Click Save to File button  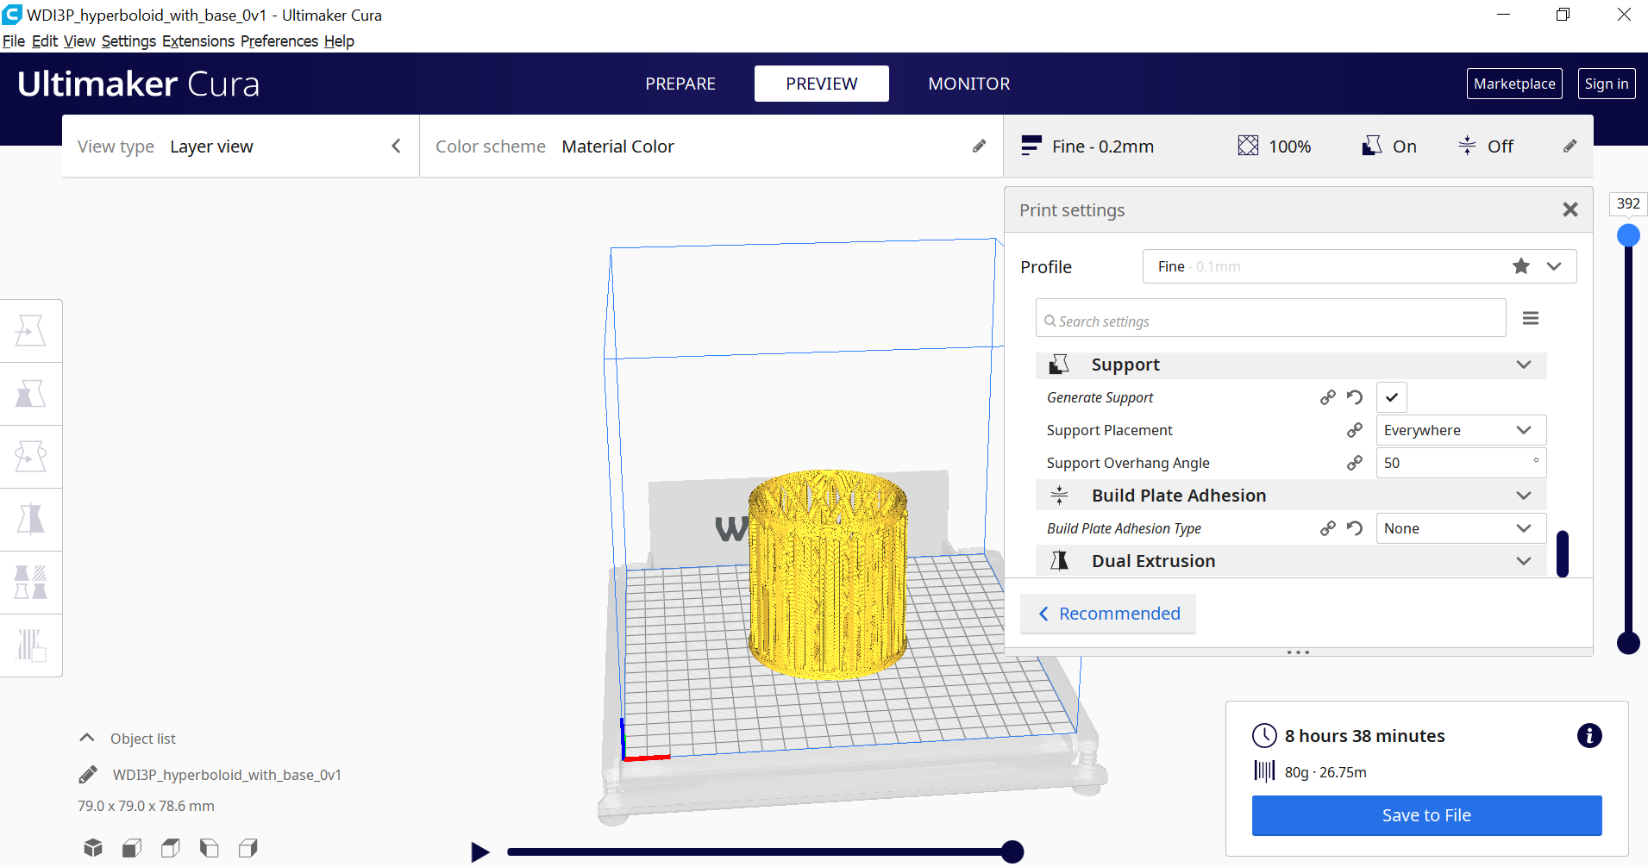click(1426, 815)
